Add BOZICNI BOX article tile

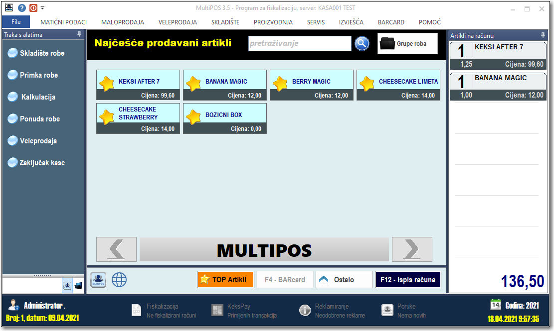[x=225, y=118]
